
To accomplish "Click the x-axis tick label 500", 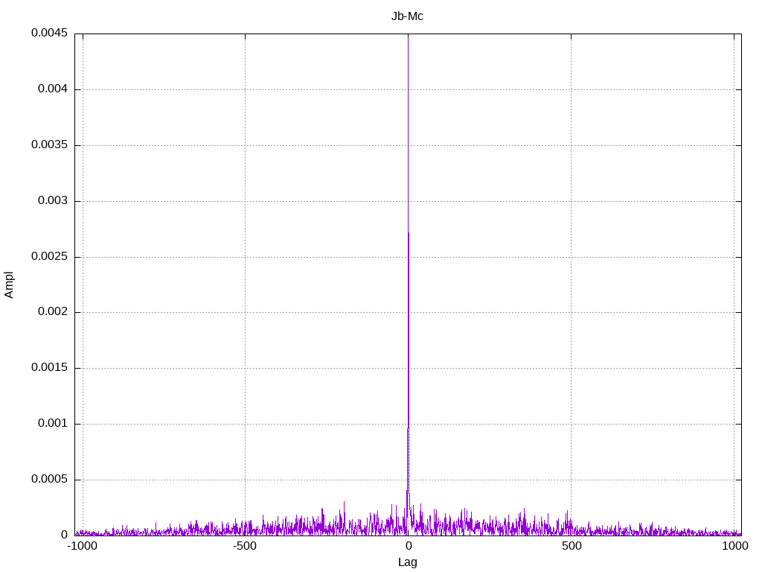I will tap(571, 546).
